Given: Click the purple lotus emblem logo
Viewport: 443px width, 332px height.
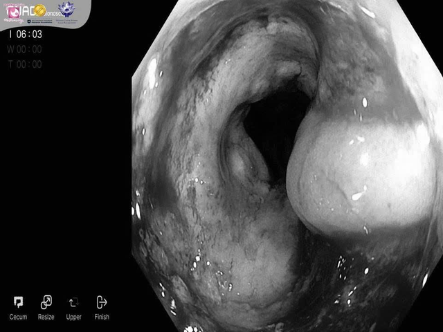Looking at the screenshot, I should coord(66,9).
